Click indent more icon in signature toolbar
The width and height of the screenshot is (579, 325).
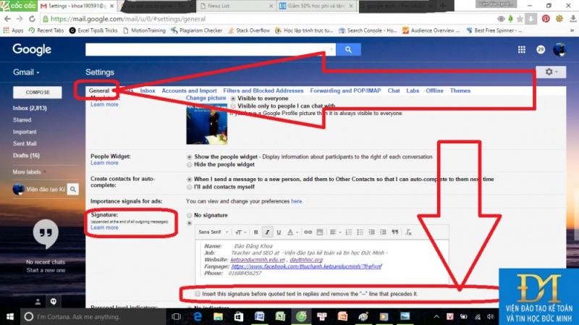pos(383,232)
